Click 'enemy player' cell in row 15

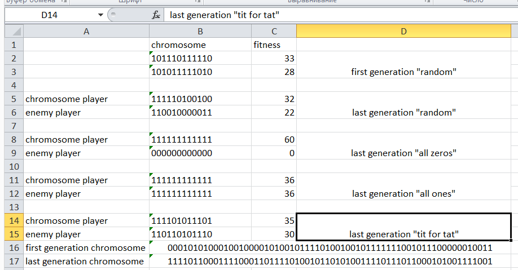click(86, 234)
